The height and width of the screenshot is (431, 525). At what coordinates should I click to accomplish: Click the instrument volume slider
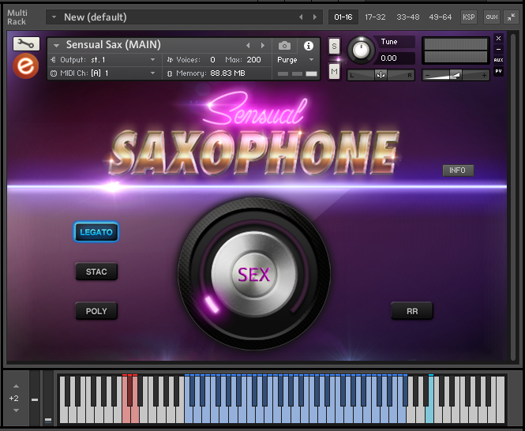(456, 75)
